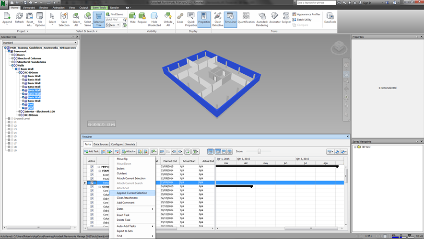The height and width of the screenshot is (239, 424).
Task: Open Appearance Profiler
Action: coord(306,14)
